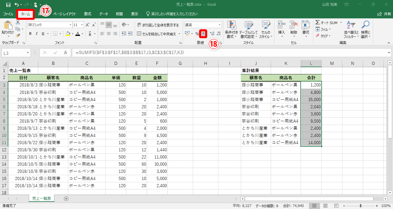Decrease the font size

94,25
